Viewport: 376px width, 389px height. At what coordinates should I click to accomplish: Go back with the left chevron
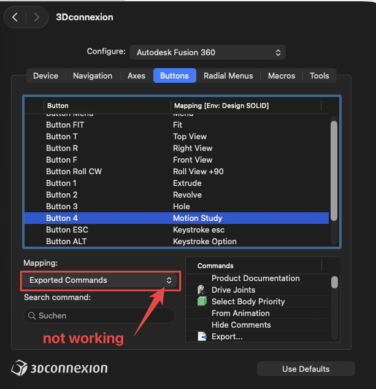pyautogui.click(x=15, y=17)
